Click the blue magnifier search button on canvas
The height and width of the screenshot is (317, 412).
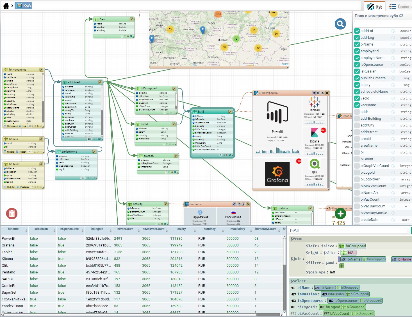click(340, 24)
